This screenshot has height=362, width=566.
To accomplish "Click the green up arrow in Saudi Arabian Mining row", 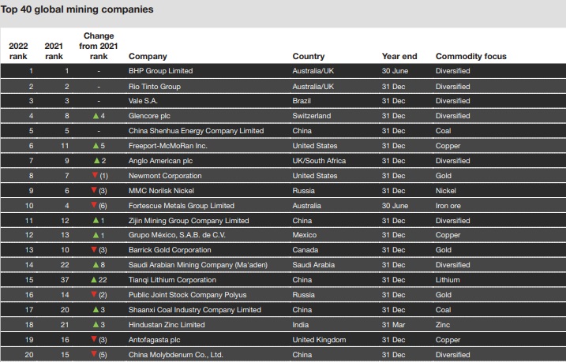I will point(96,265).
